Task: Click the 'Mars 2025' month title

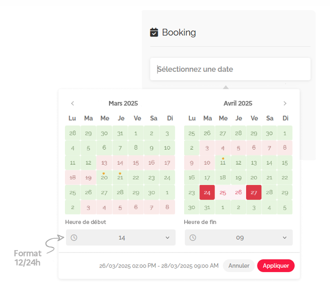Action: coord(123,104)
